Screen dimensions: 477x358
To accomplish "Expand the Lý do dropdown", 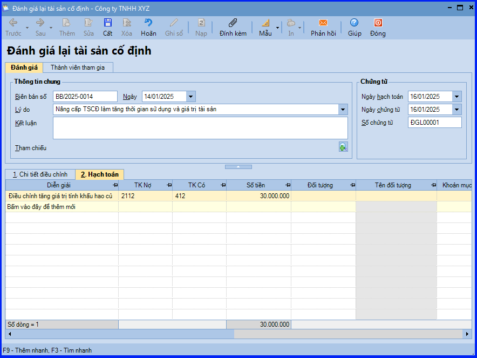I will pos(343,110).
